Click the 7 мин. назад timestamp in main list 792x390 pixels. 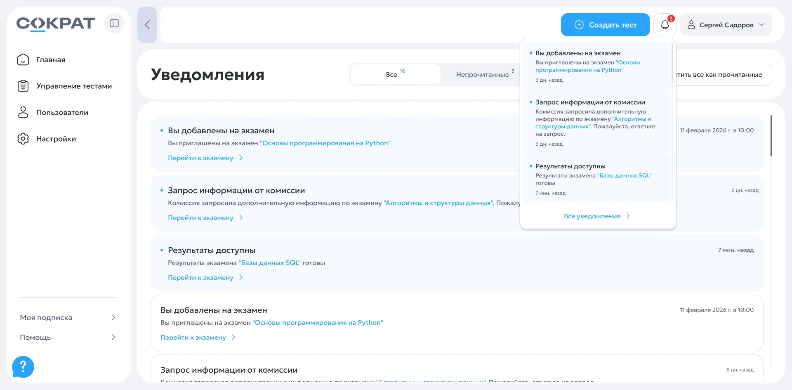(x=736, y=250)
